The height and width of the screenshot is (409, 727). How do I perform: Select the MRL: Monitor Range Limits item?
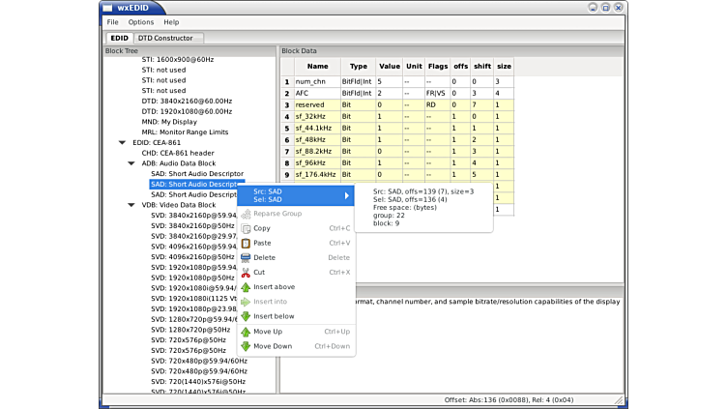point(185,131)
